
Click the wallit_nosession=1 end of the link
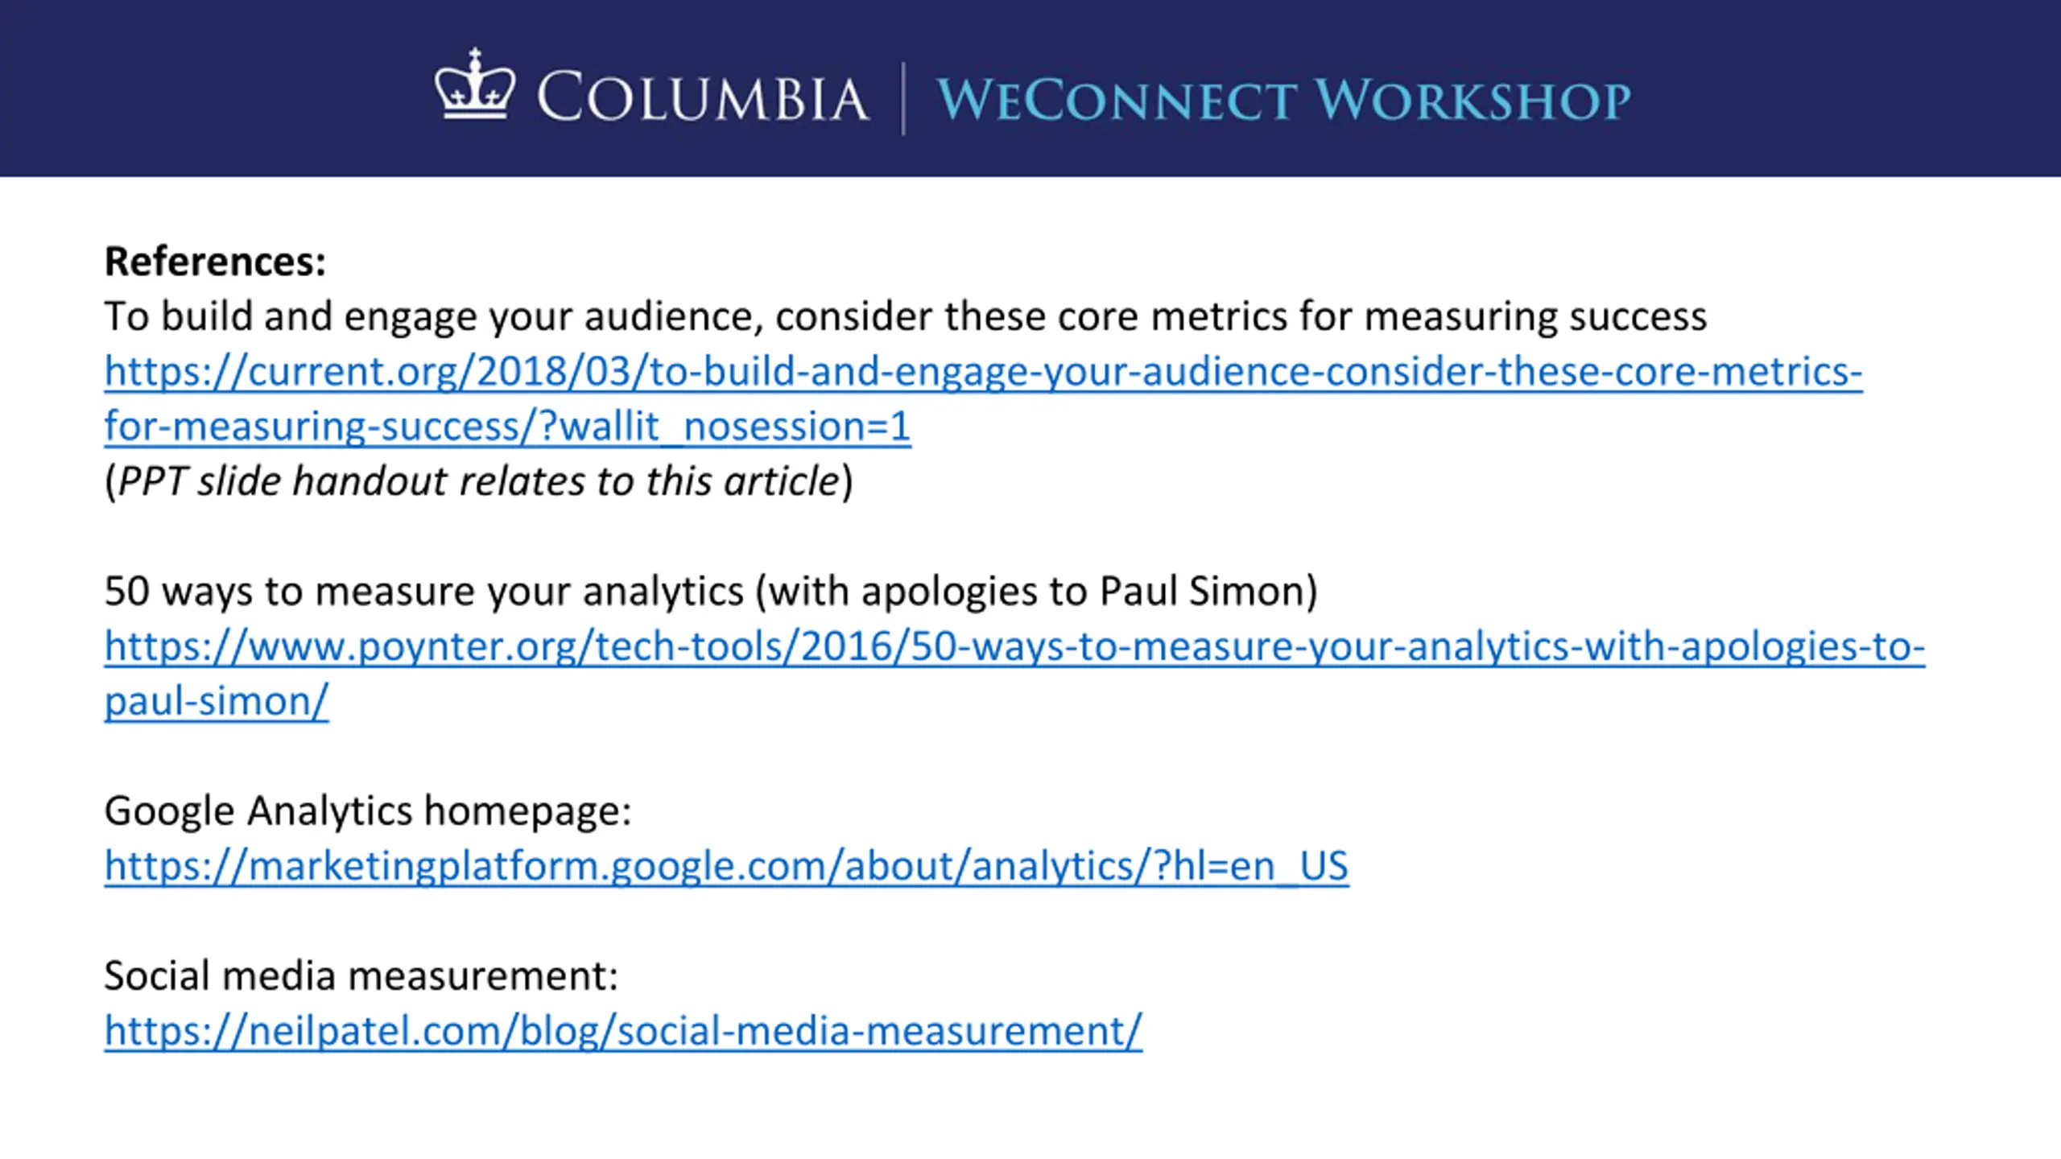pos(734,427)
